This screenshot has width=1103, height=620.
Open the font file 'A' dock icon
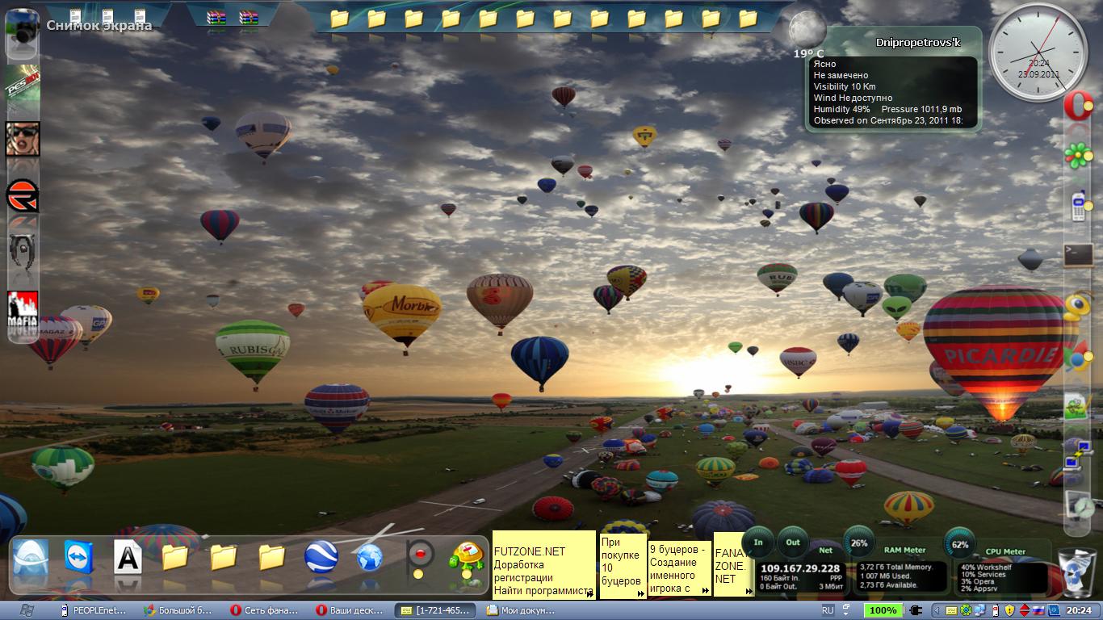point(128,557)
